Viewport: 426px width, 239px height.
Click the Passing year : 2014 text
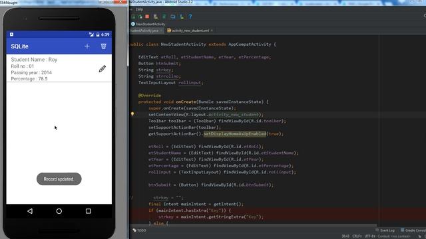[31, 72]
